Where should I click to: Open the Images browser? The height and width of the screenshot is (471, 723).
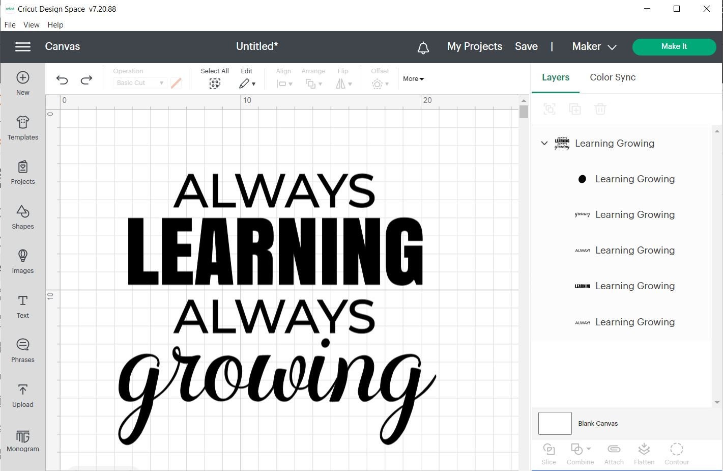[x=22, y=261]
